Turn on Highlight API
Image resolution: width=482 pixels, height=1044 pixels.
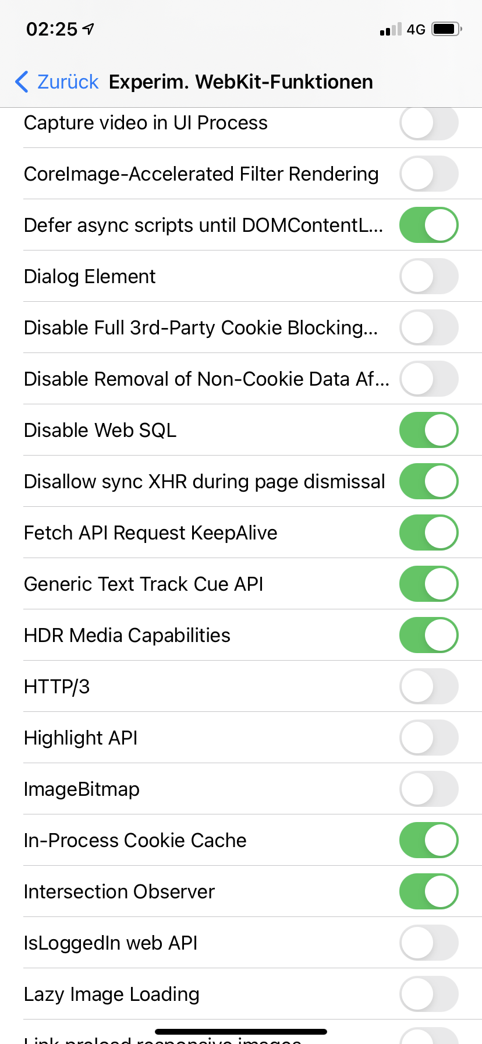click(x=428, y=738)
